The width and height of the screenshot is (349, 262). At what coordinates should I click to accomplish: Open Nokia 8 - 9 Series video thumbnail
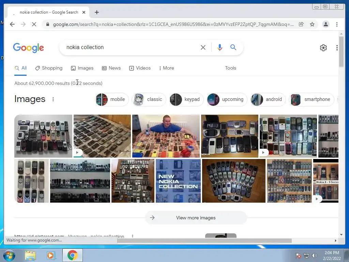325,181
